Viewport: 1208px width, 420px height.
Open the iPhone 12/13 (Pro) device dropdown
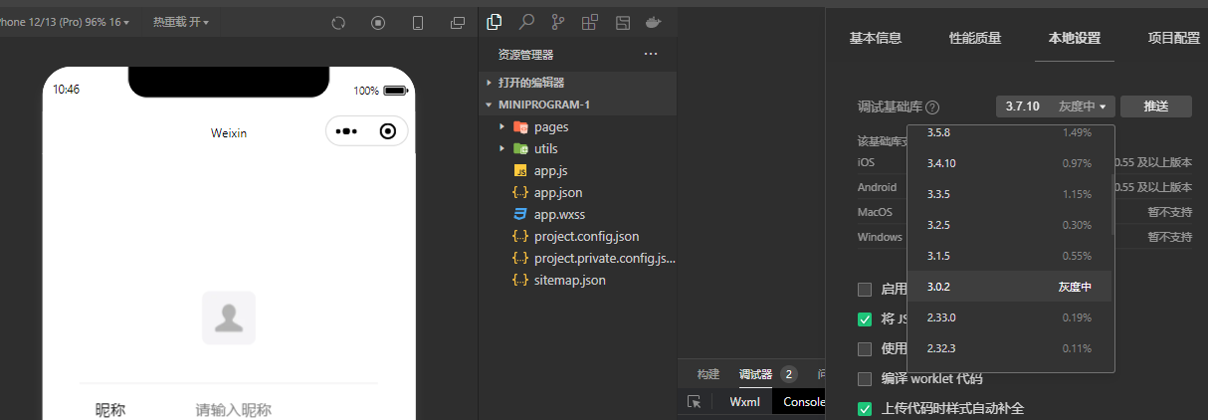(65, 22)
